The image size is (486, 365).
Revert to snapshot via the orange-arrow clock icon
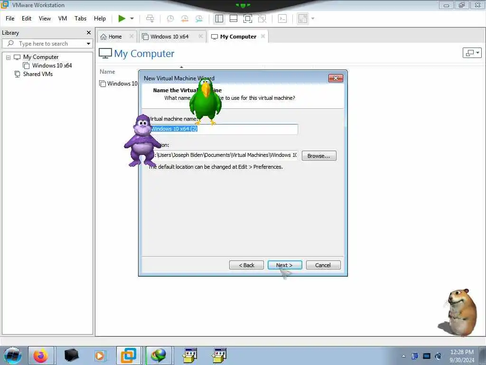tap(185, 19)
